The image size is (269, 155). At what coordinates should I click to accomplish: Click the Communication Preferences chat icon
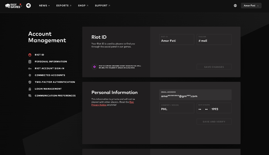point(30,96)
